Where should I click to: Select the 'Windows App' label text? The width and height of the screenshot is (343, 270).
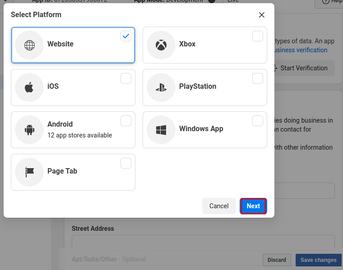201,129
